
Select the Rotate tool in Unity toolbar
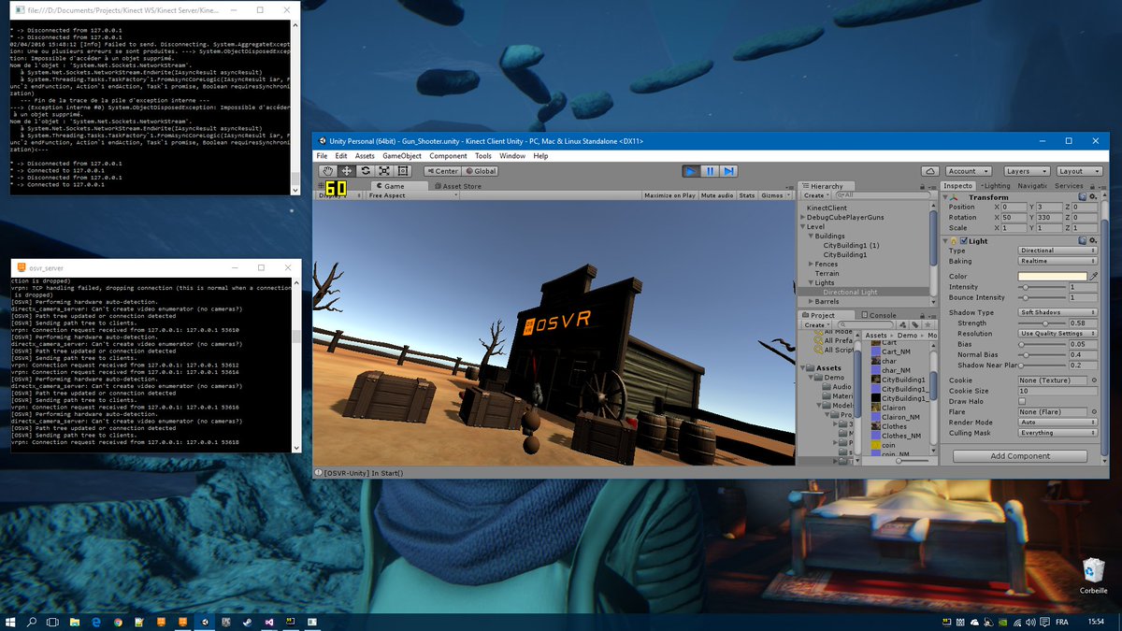pyautogui.click(x=365, y=171)
